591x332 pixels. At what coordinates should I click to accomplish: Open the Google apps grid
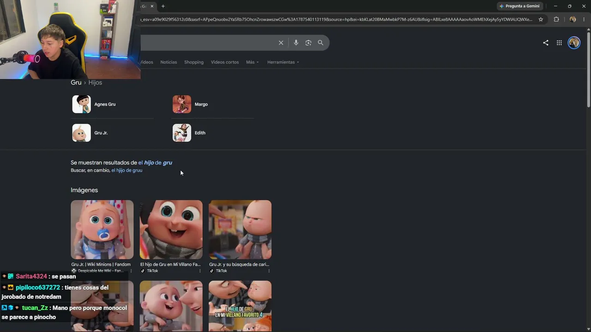(x=559, y=42)
